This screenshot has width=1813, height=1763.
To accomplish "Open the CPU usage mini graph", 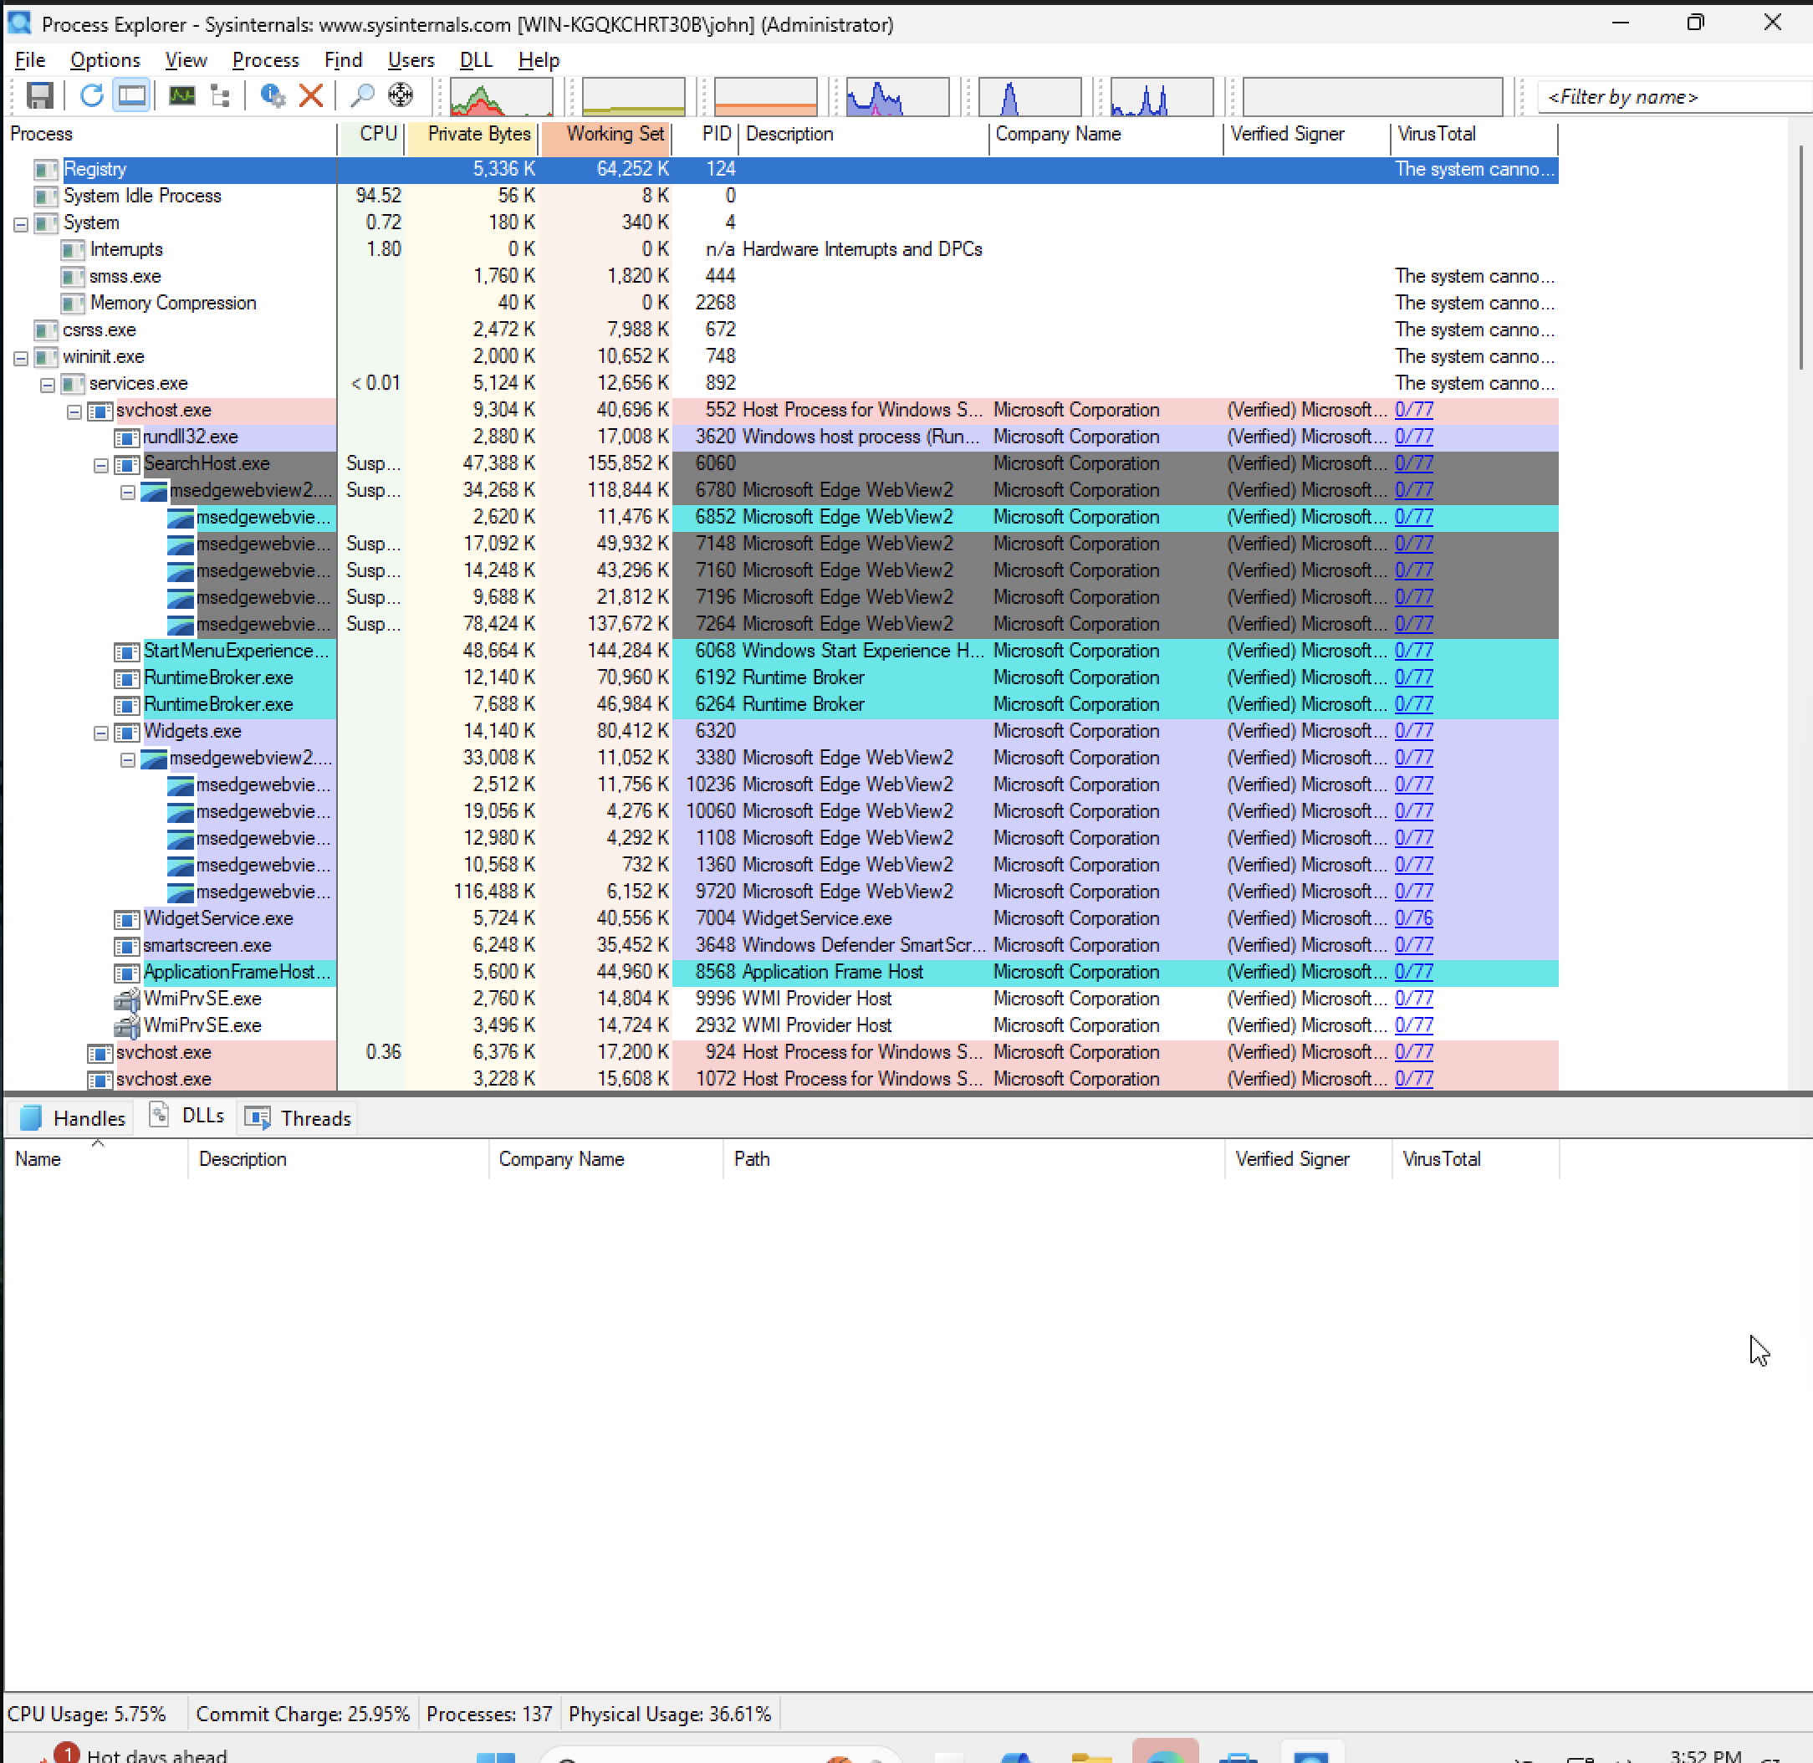I will pyautogui.click(x=501, y=97).
